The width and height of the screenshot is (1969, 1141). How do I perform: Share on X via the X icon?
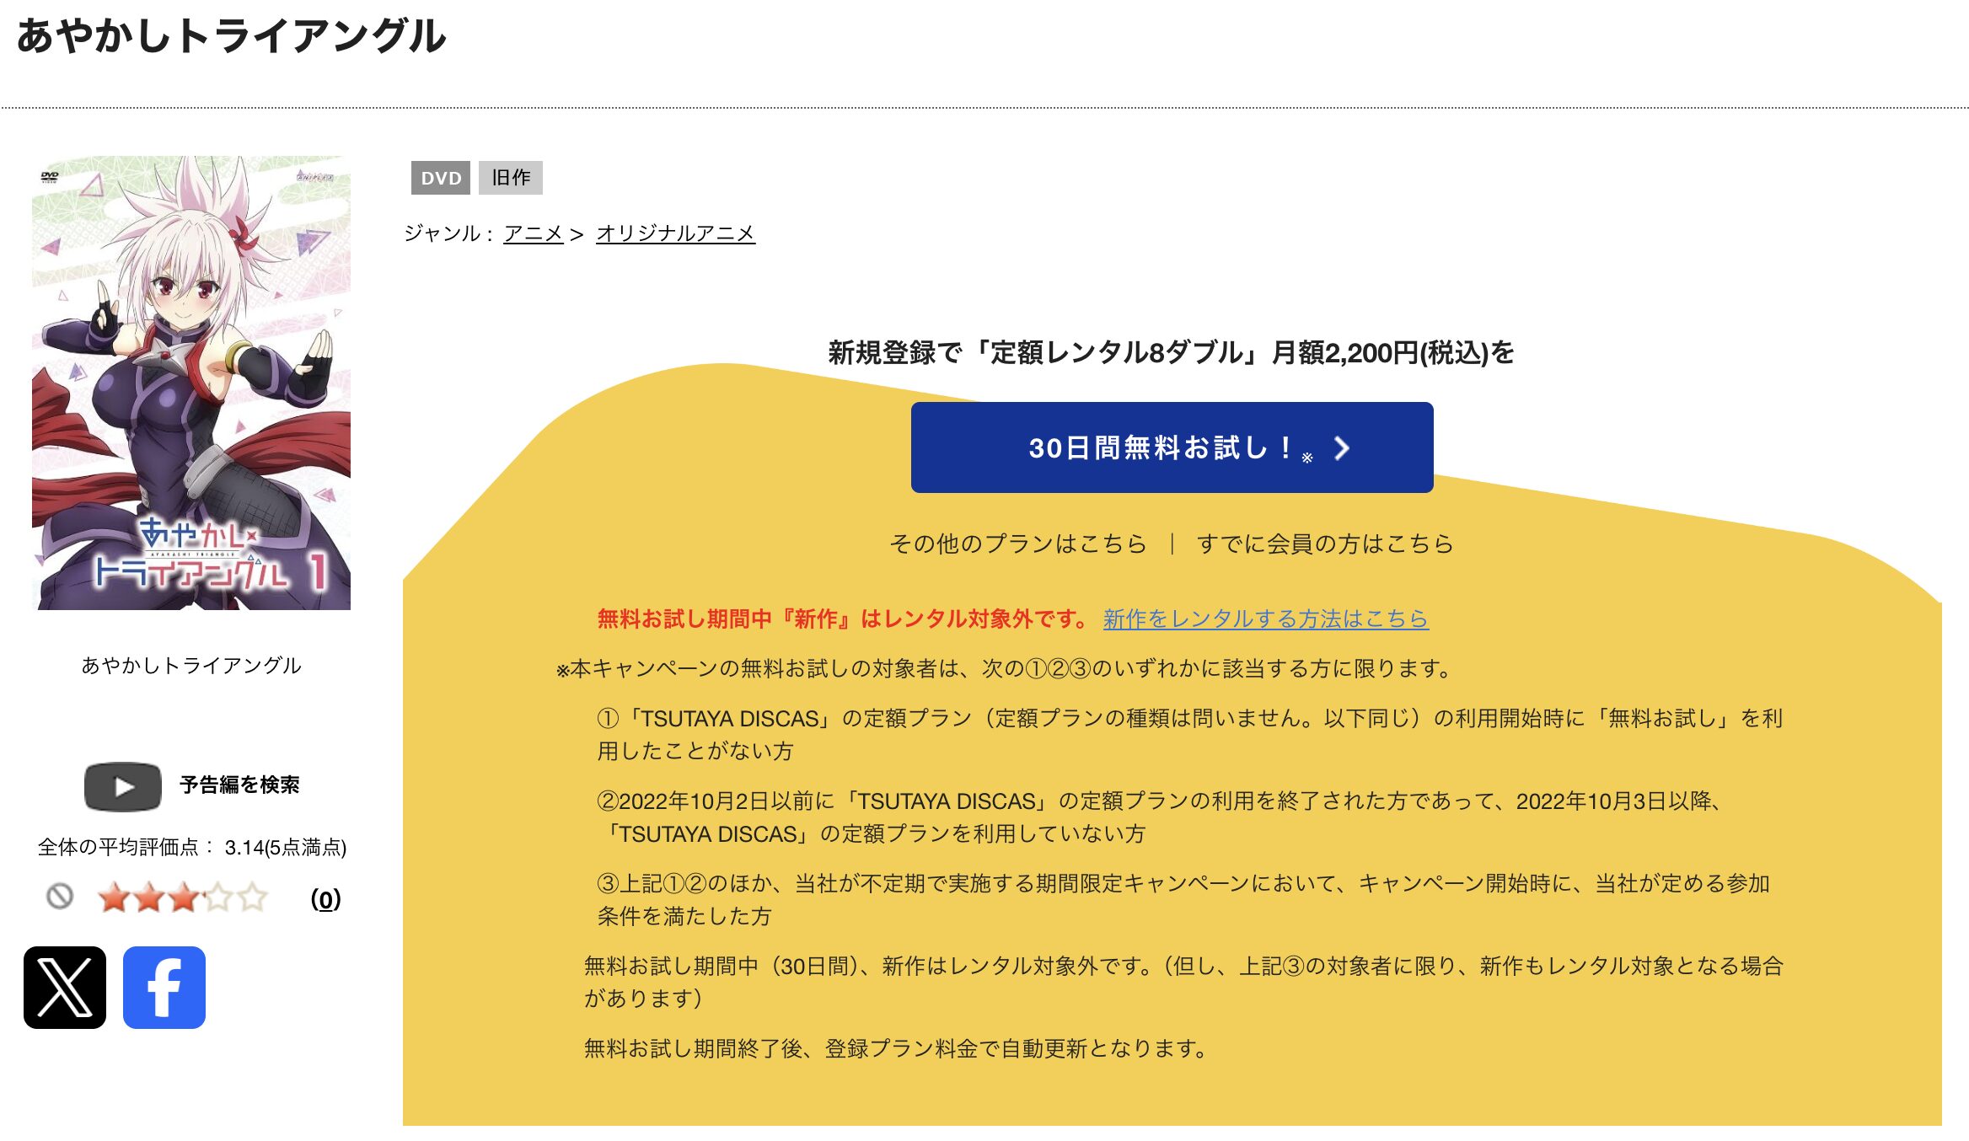tap(65, 987)
